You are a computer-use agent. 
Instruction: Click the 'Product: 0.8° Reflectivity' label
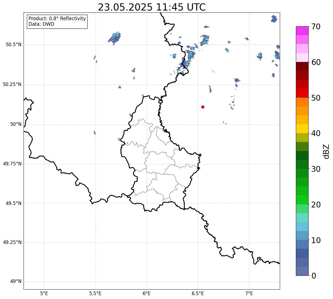coord(57,19)
